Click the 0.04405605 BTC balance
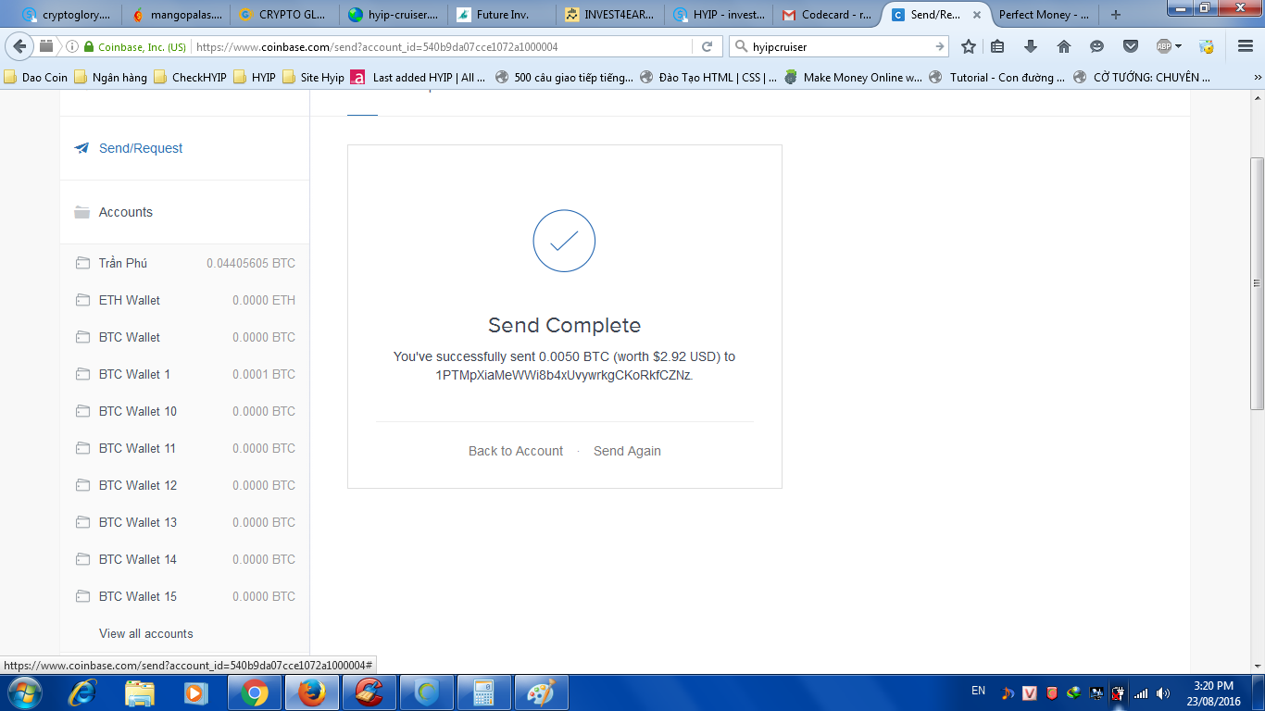The height and width of the screenshot is (711, 1265). point(251,263)
